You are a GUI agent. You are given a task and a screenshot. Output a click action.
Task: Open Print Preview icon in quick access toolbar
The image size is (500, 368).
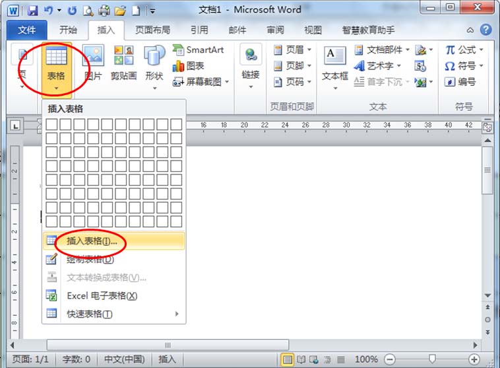(88, 11)
